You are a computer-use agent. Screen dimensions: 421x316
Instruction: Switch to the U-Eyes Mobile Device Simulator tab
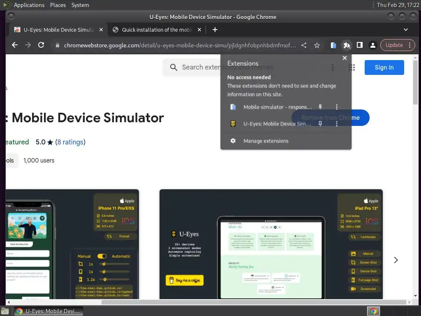(x=58, y=30)
